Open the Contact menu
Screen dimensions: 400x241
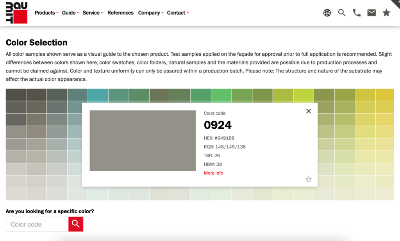178,13
